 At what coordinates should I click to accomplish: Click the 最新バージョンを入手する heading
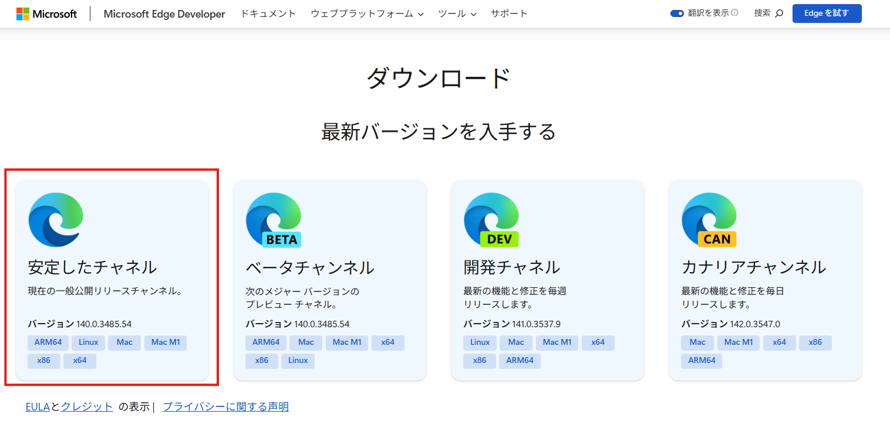coord(439,131)
